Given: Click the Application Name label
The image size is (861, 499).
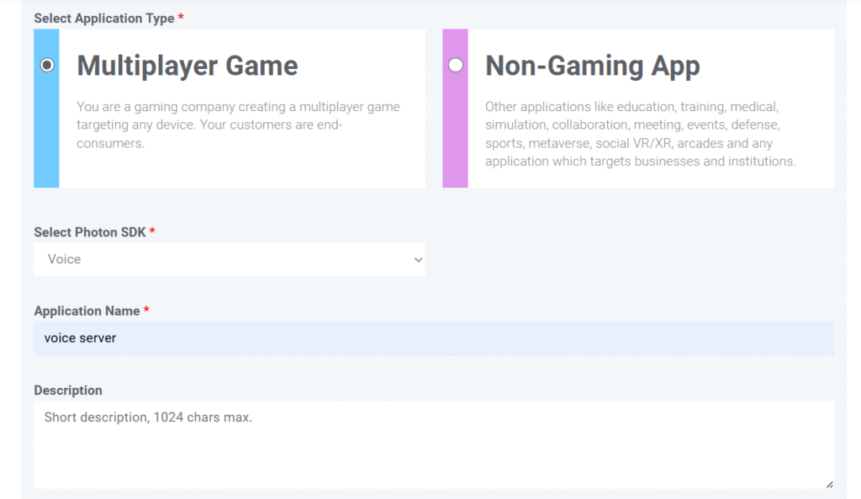Looking at the screenshot, I should pos(87,311).
